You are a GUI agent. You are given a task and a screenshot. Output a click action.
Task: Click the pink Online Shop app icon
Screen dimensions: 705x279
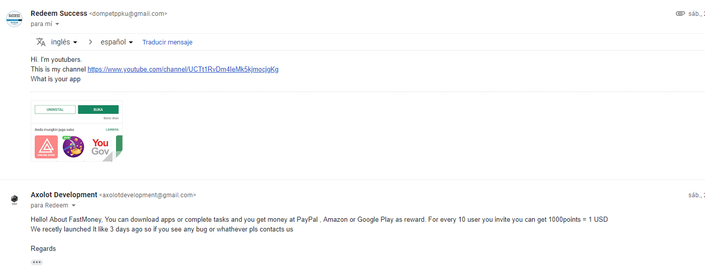pyautogui.click(x=47, y=147)
